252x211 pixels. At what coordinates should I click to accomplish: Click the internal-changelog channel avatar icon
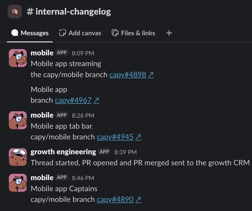(14, 11)
